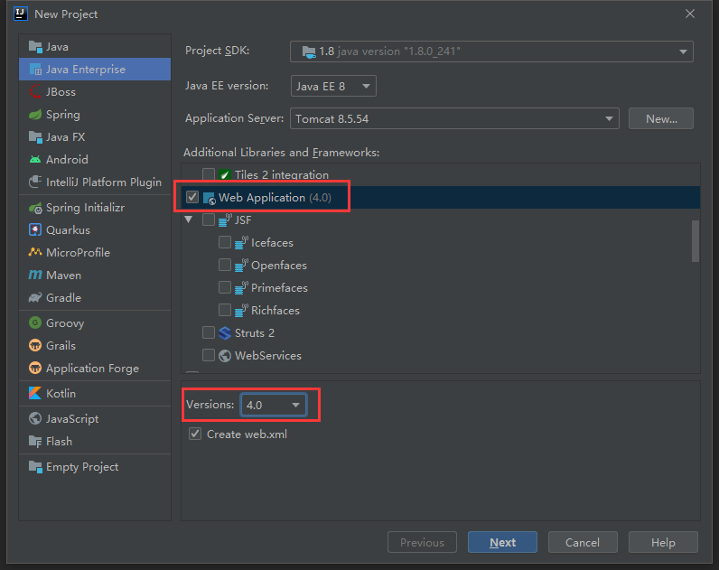Click the green Groovy icon
The height and width of the screenshot is (570, 719).
click(35, 322)
